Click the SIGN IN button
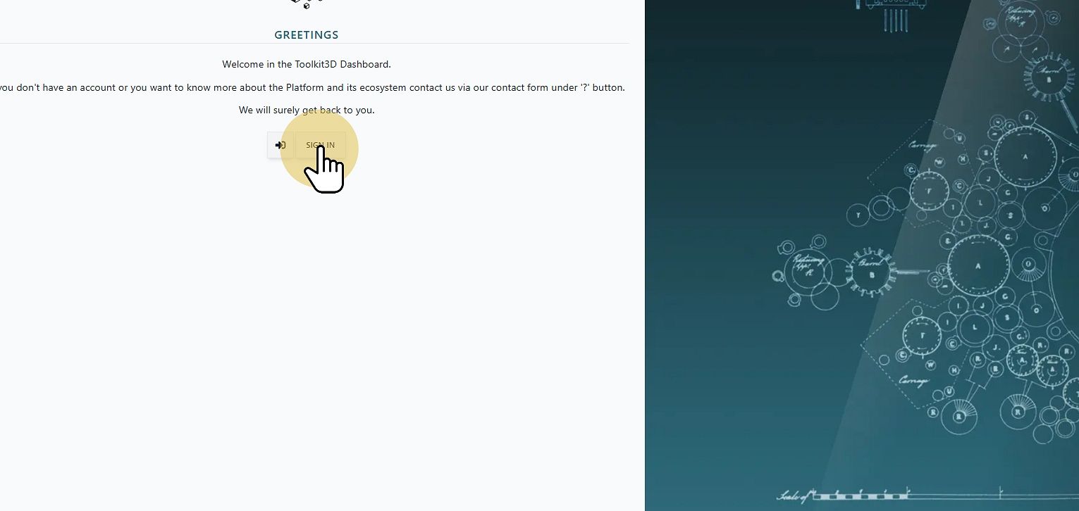Image resolution: width=1079 pixels, height=511 pixels. 321,145
